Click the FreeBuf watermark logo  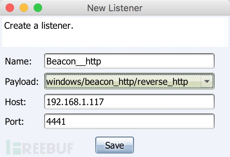40,147
